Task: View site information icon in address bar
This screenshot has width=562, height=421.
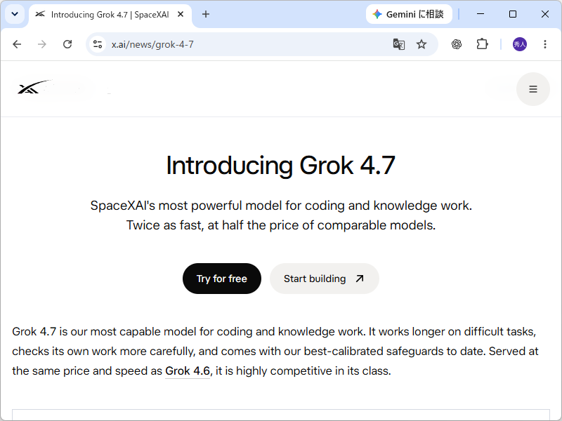Action: click(98, 44)
